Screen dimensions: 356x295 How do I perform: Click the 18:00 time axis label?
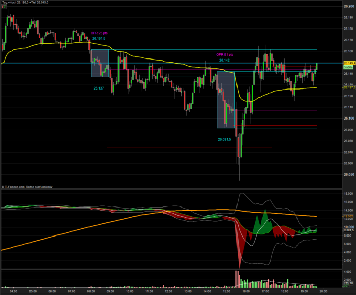coord(285,291)
